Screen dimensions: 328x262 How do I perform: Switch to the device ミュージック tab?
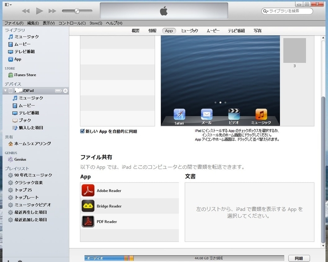(x=189, y=31)
